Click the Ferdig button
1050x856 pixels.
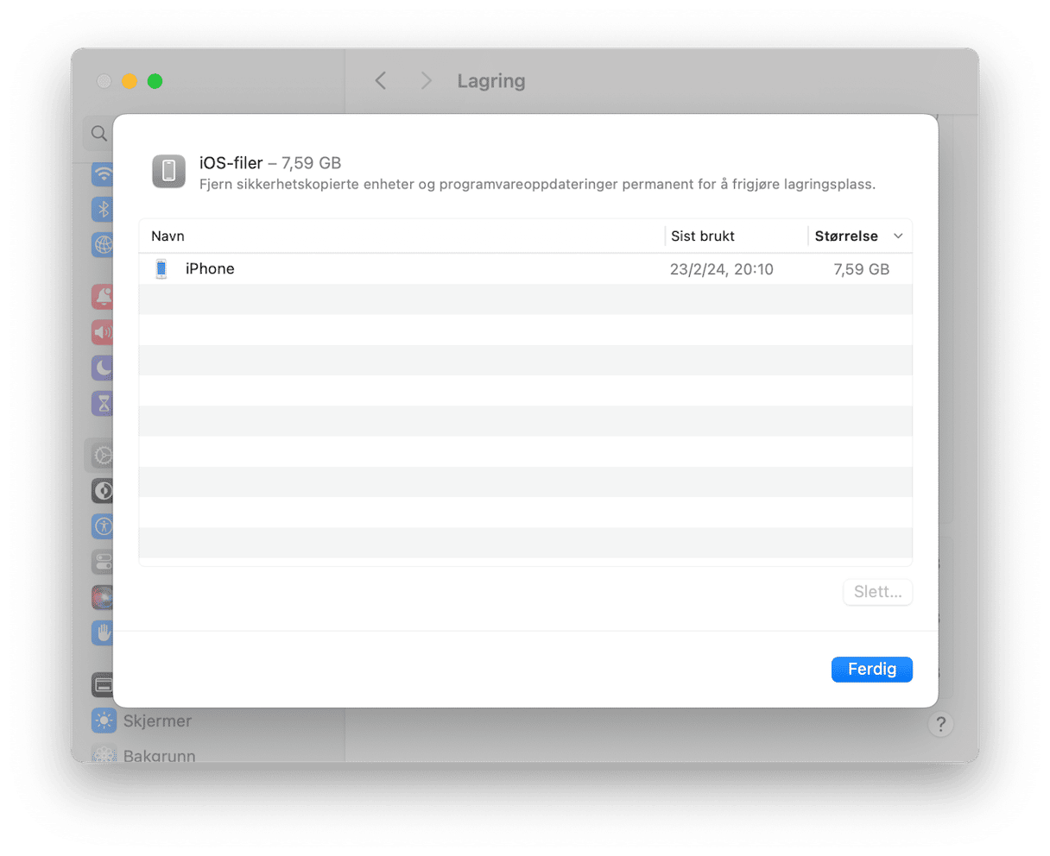click(x=871, y=669)
